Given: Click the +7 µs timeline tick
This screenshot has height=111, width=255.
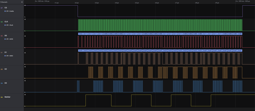Looking at the screenshot, I should click(x=177, y=3).
